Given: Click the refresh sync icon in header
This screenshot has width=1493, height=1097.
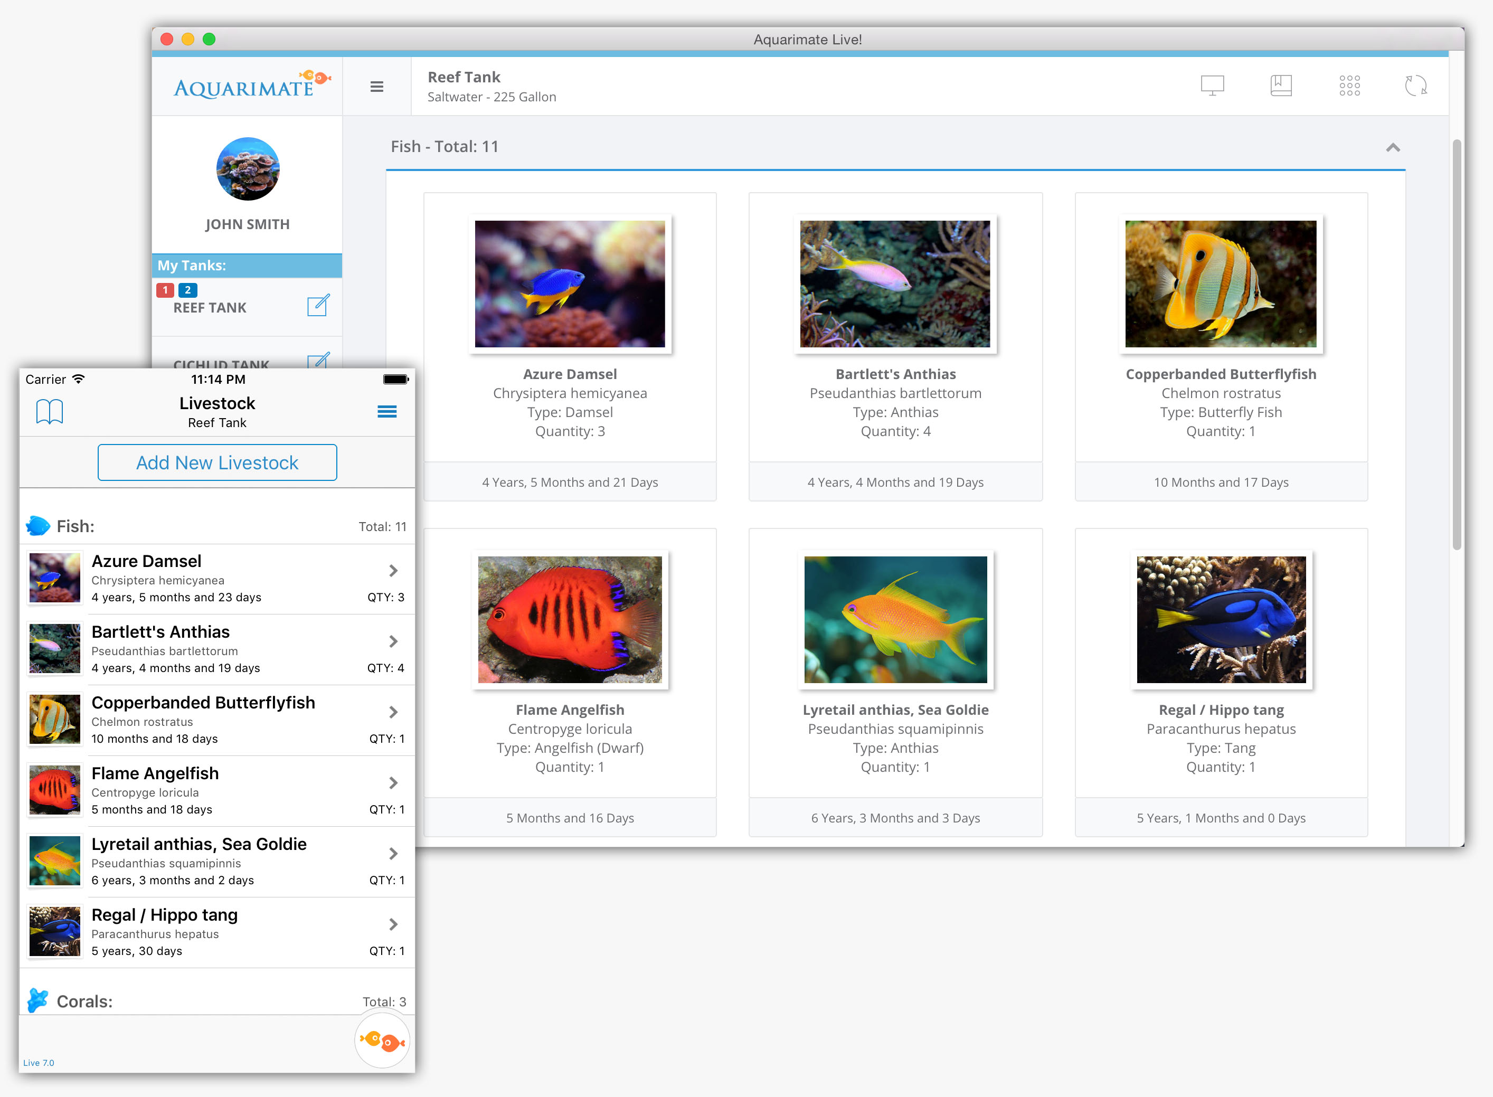Looking at the screenshot, I should coord(1416,86).
